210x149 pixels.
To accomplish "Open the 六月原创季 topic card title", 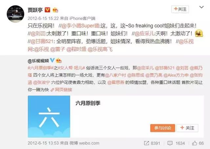I will point(88,103).
